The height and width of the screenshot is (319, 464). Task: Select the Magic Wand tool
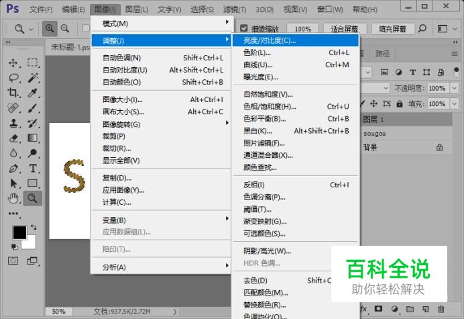[x=33, y=78]
